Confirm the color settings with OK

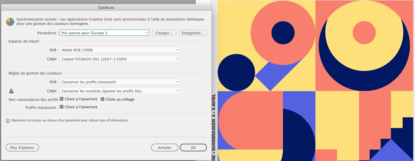coord(193,148)
